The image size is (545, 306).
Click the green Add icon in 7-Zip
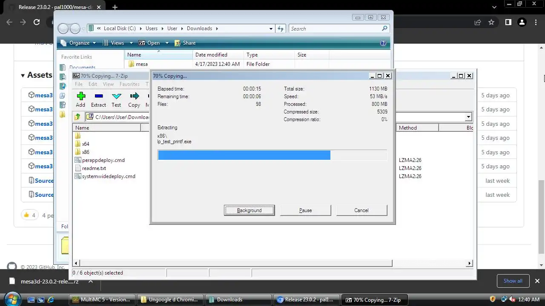point(81,96)
